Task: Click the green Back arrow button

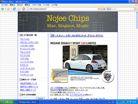Action: [x=2, y=9]
